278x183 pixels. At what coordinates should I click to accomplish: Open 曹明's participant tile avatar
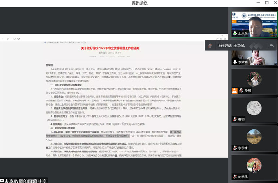click(x=254, y=108)
